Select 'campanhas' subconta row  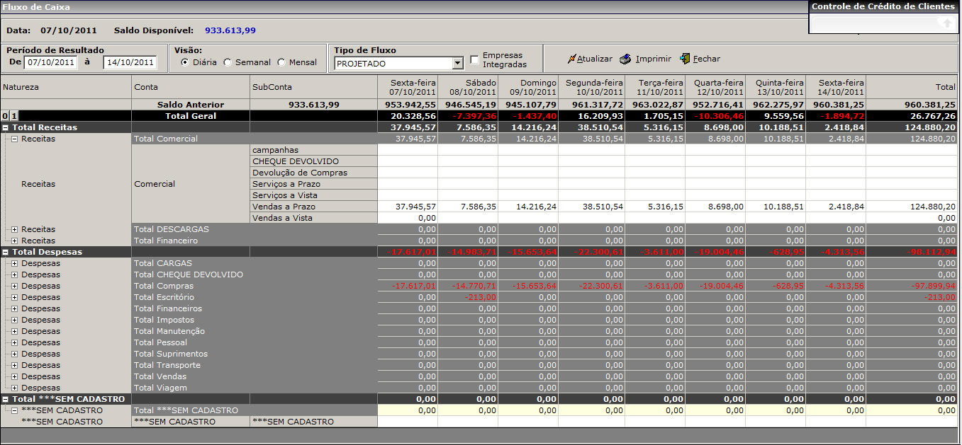(313, 150)
